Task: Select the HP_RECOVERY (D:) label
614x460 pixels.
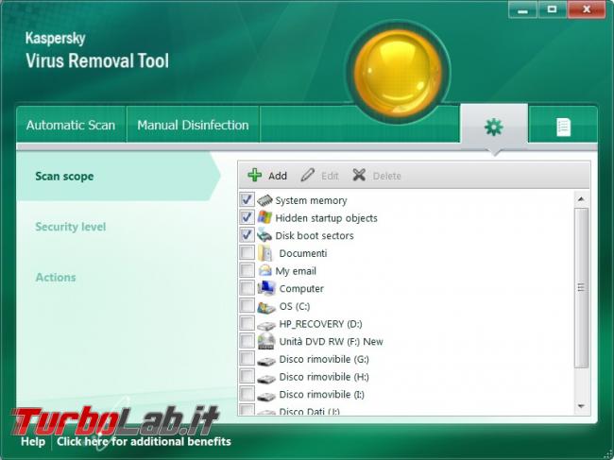Action: [320, 324]
